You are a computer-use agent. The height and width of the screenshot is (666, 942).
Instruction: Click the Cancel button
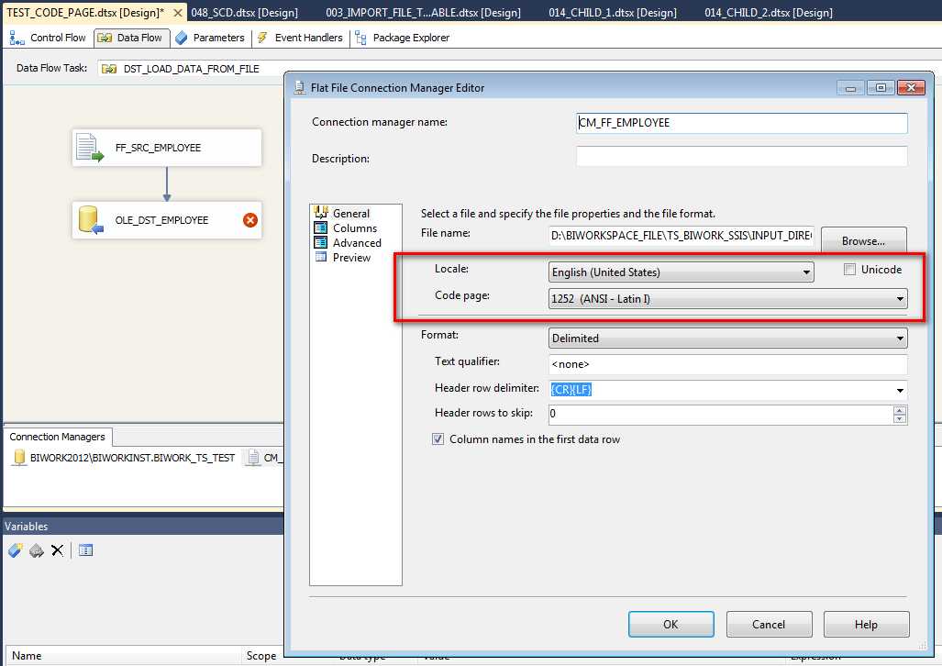click(769, 624)
